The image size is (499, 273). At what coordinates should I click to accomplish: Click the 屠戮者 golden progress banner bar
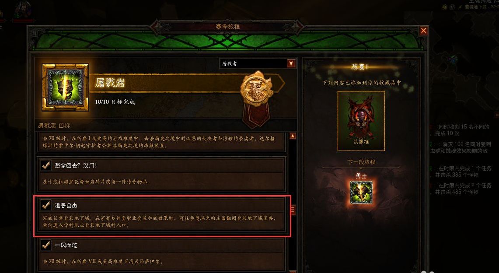pos(187,84)
